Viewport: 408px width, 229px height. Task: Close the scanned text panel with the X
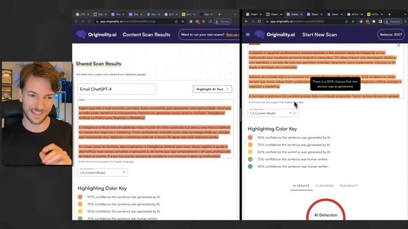(x=398, y=45)
